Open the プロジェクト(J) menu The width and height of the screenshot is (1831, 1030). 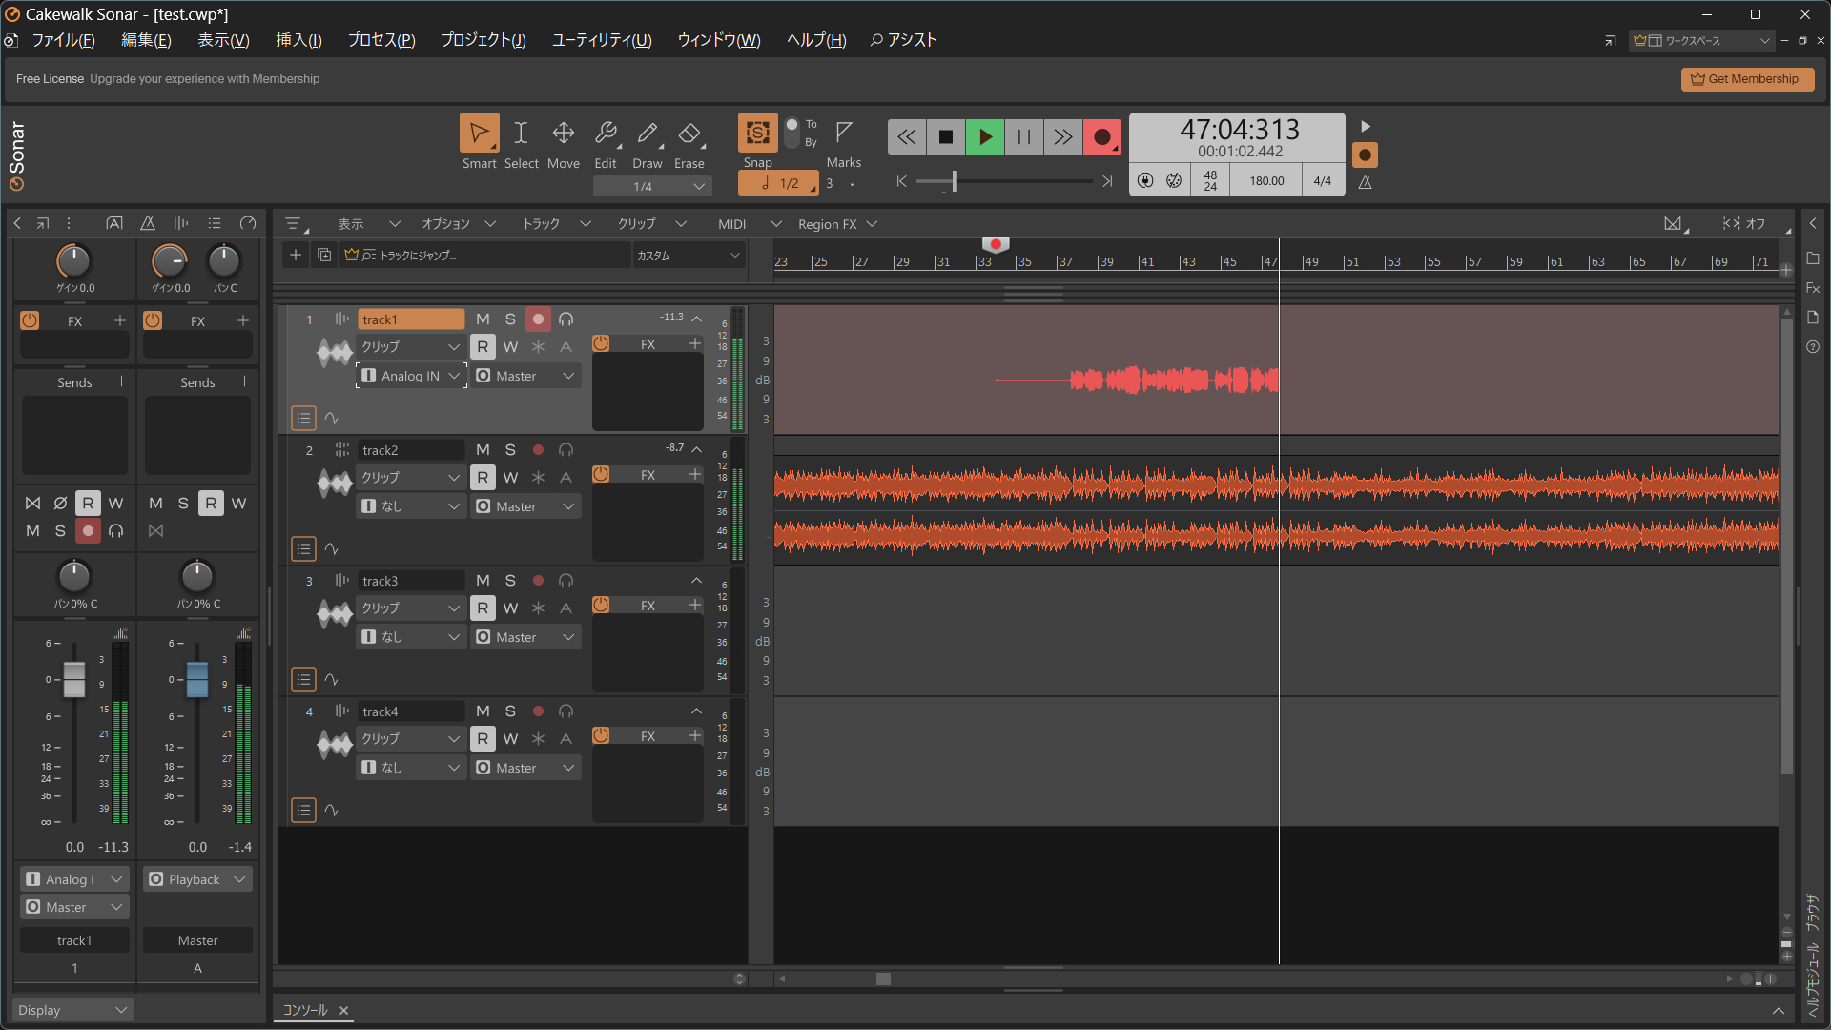click(483, 40)
